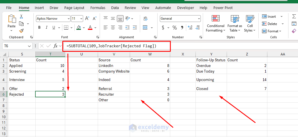Click the Orientation text angle icon
Screen dimensions: 298x137
coord(128,19)
